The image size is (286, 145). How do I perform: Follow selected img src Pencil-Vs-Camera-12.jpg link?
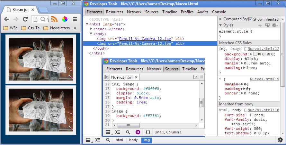[x=145, y=43]
